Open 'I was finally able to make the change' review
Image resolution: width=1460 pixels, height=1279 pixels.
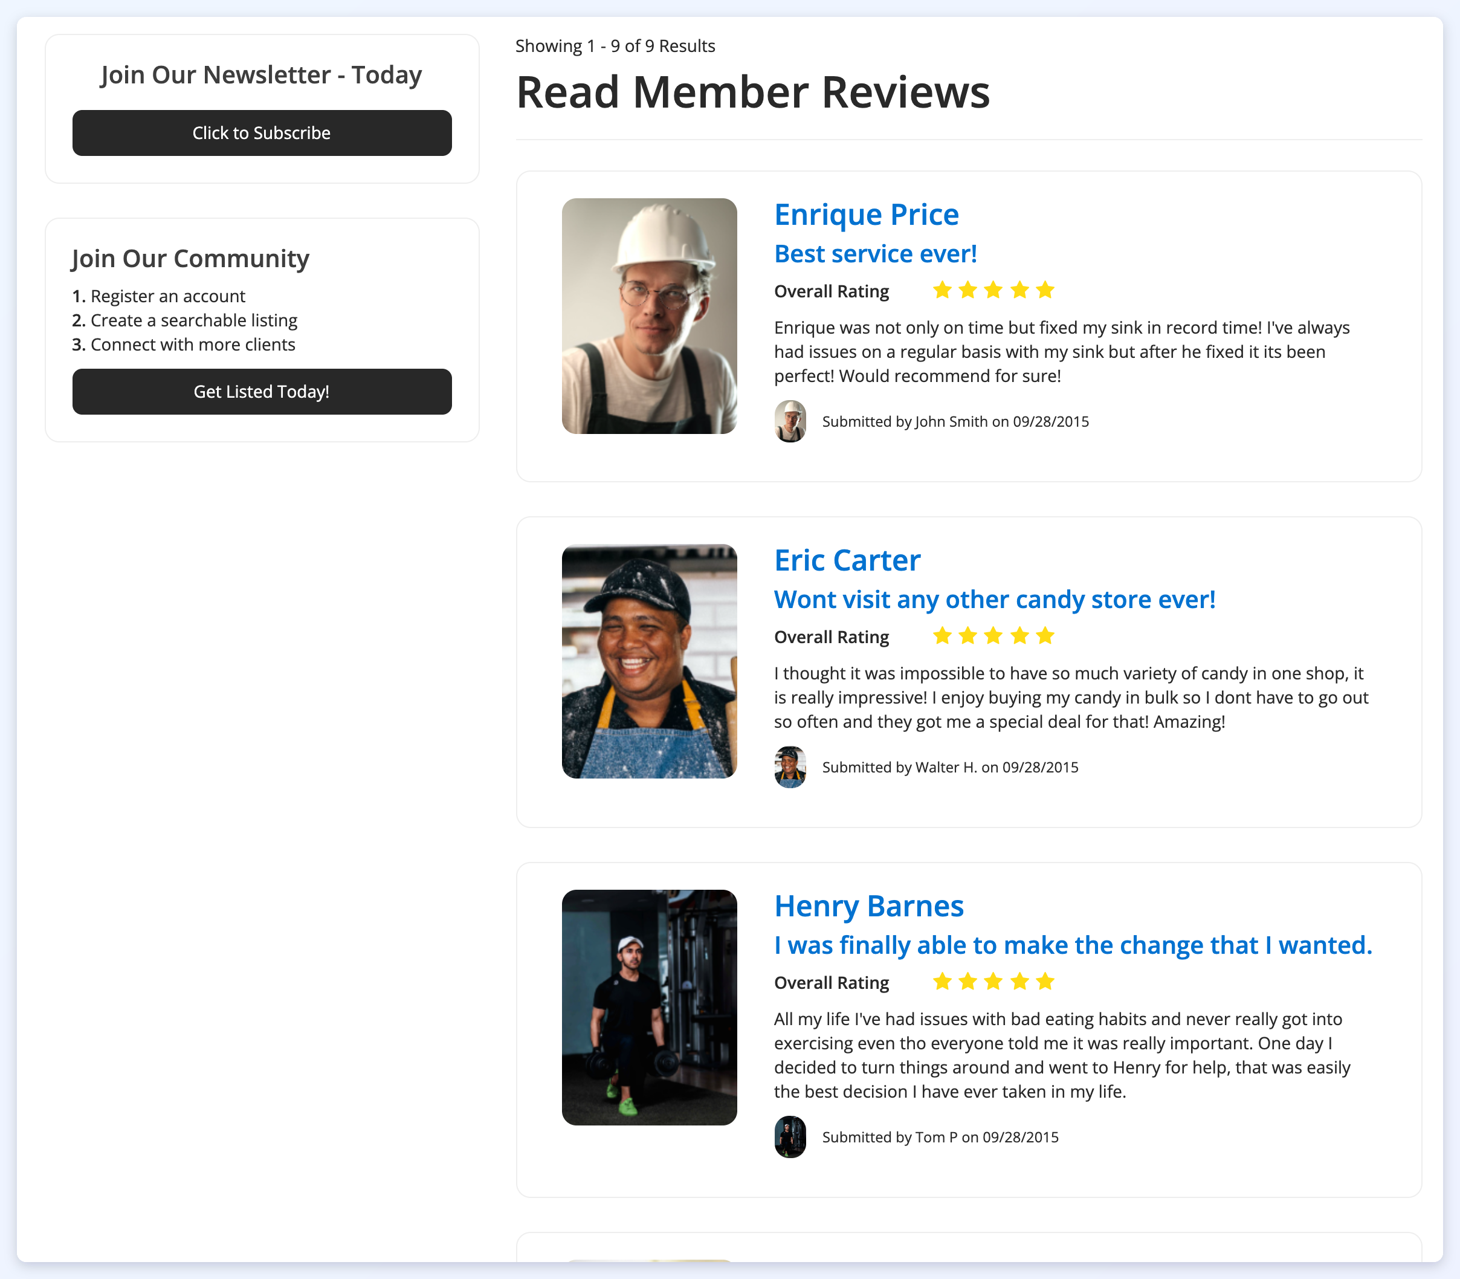(1073, 945)
